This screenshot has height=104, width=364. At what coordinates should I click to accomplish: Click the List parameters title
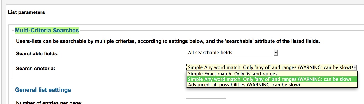click(26, 12)
